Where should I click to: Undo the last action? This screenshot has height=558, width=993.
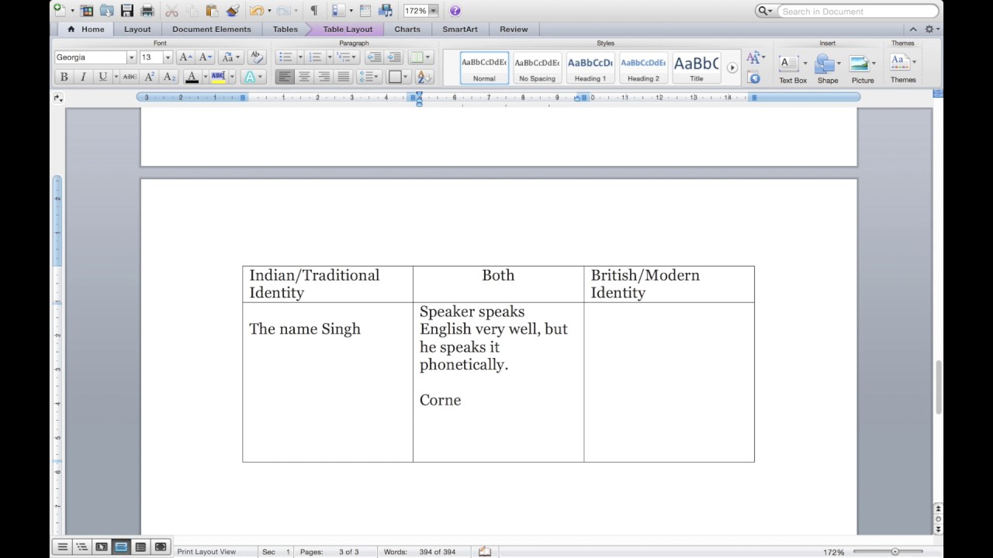256,11
